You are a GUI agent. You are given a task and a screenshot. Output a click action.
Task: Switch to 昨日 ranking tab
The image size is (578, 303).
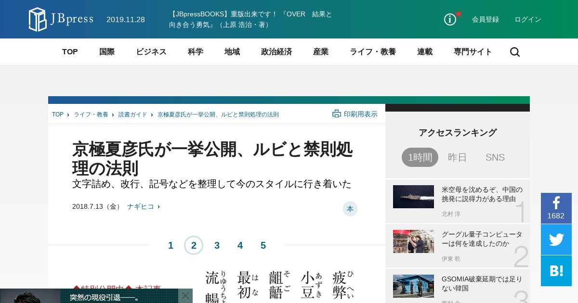click(458, 157)
